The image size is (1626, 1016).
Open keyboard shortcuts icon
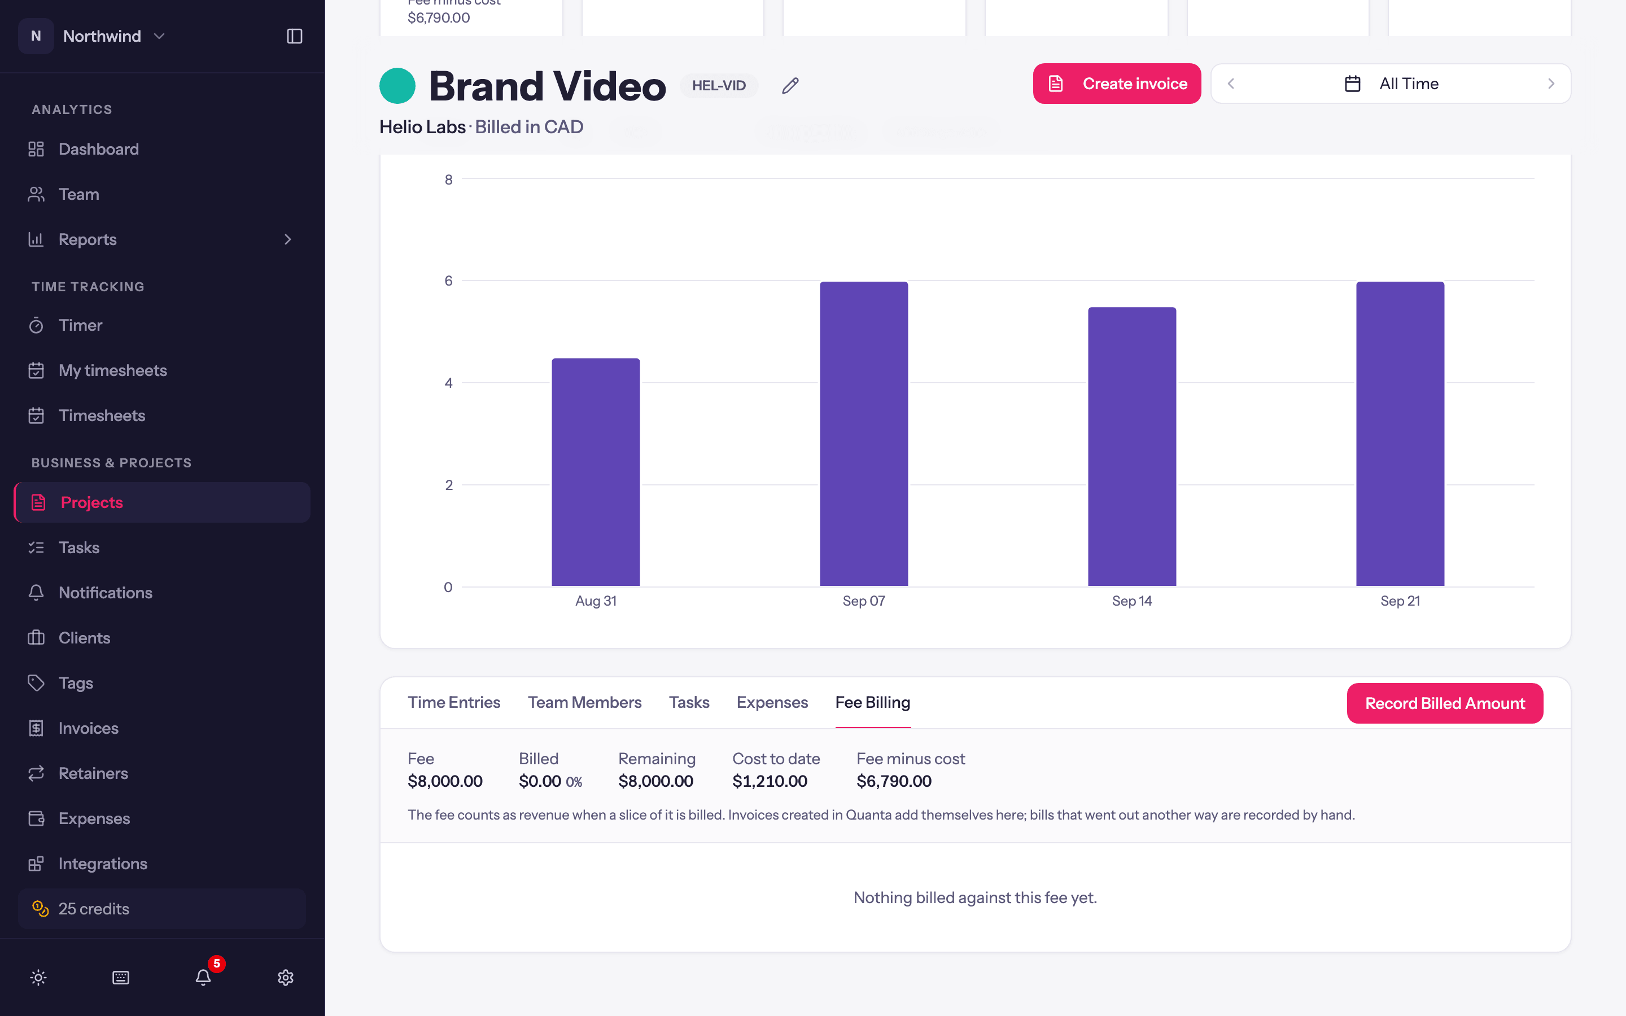(121, 977)
